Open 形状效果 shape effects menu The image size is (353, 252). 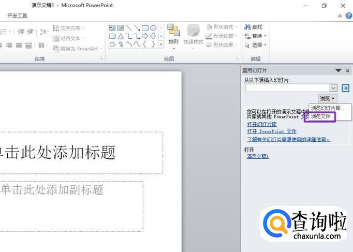tap(222, 45)
